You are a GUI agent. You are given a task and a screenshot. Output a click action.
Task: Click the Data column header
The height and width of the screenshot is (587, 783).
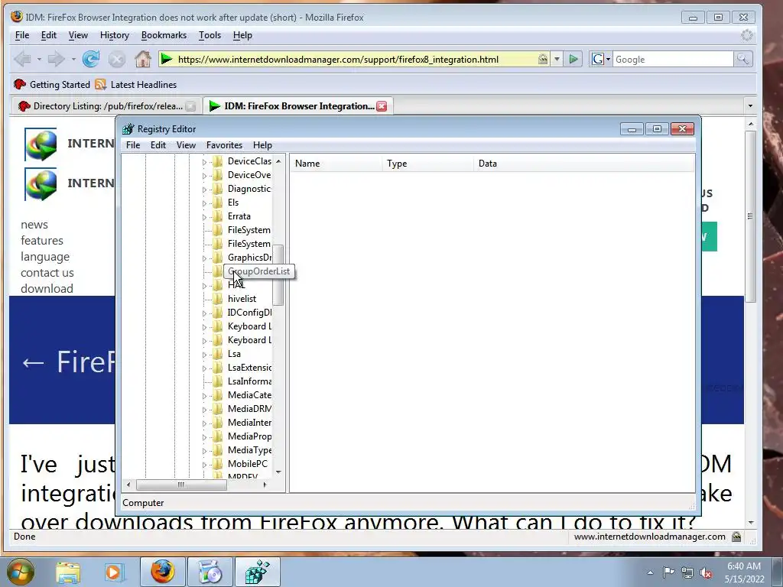coord(583,164)
